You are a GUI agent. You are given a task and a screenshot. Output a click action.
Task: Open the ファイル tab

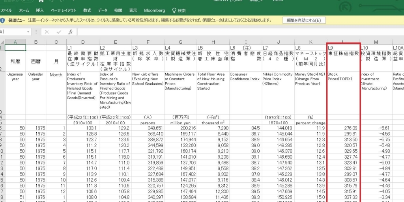point(6,11)
